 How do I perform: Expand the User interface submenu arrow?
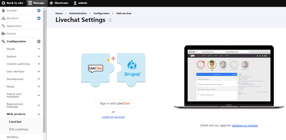pos(39,71)
